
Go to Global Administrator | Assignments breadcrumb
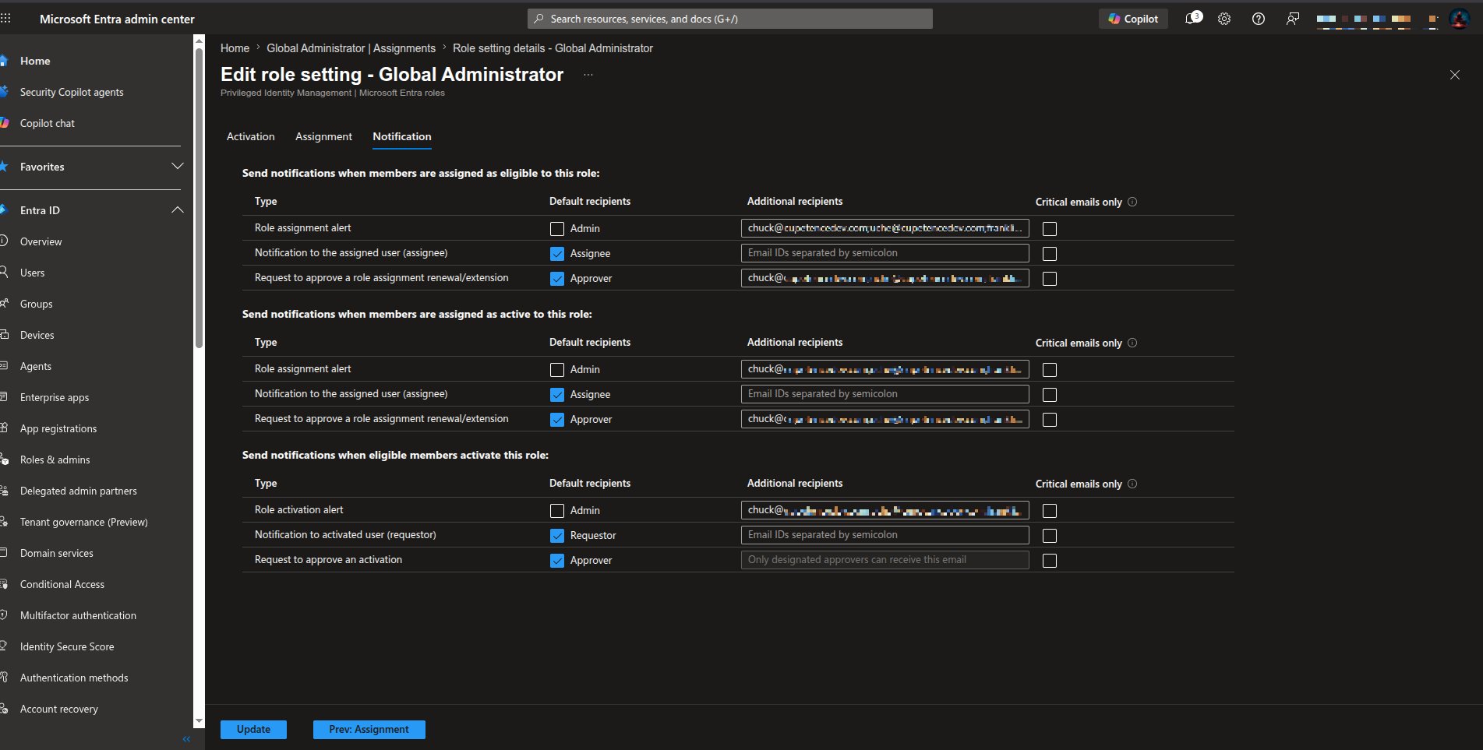point(351,48)
